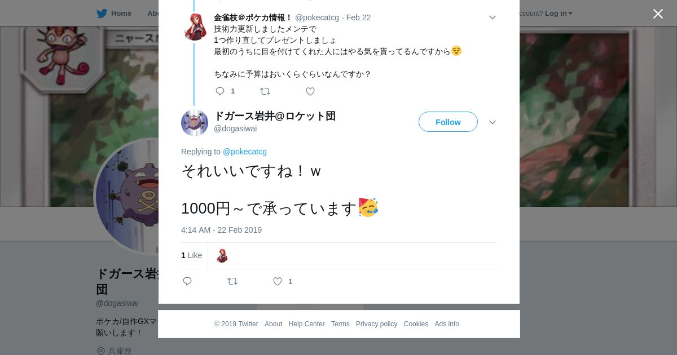Follow the dogasiwai account

(x=448, y=122)
